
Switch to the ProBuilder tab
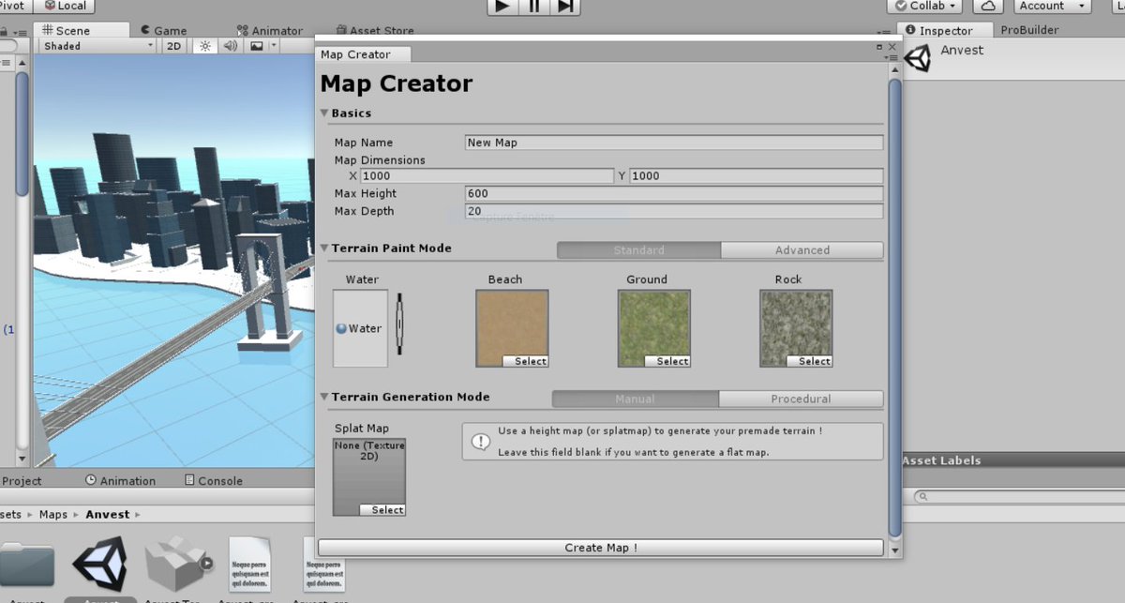[1029, 30]
